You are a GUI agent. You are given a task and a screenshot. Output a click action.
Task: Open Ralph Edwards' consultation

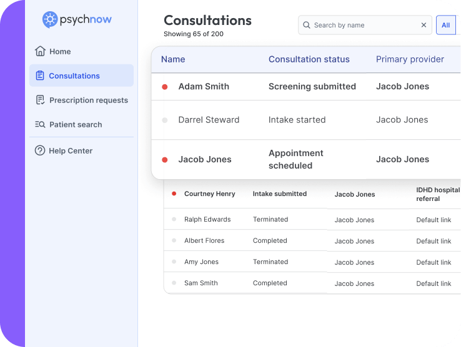[207, 219]
